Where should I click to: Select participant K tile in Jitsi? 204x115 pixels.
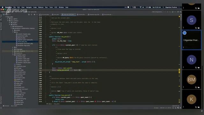(x=192, y=99)
